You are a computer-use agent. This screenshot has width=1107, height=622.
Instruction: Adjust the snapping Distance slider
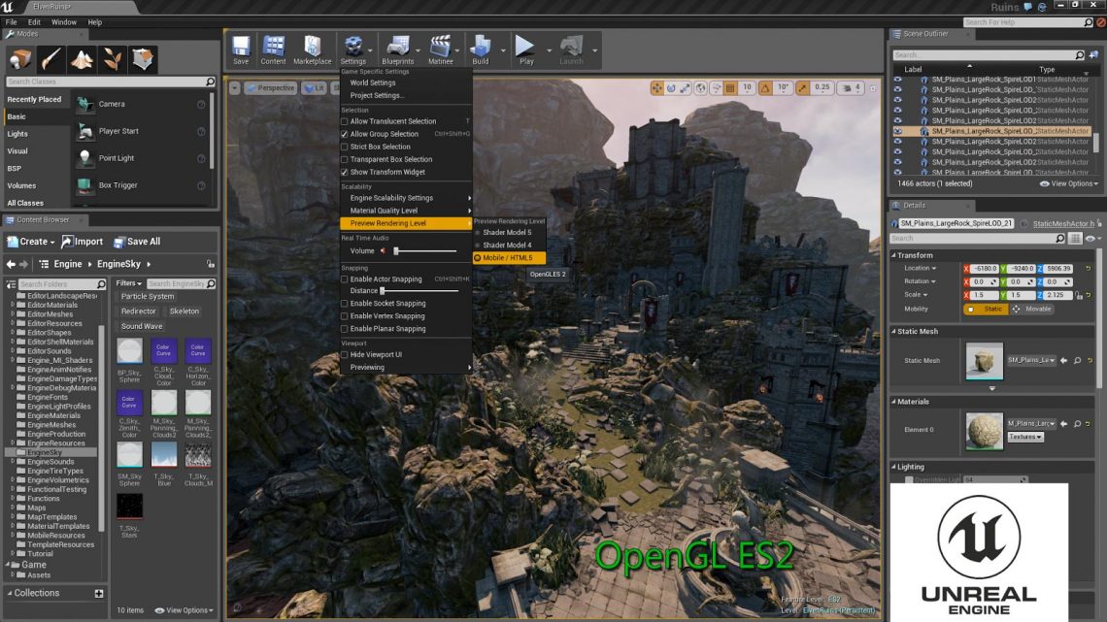coord(420,290)
